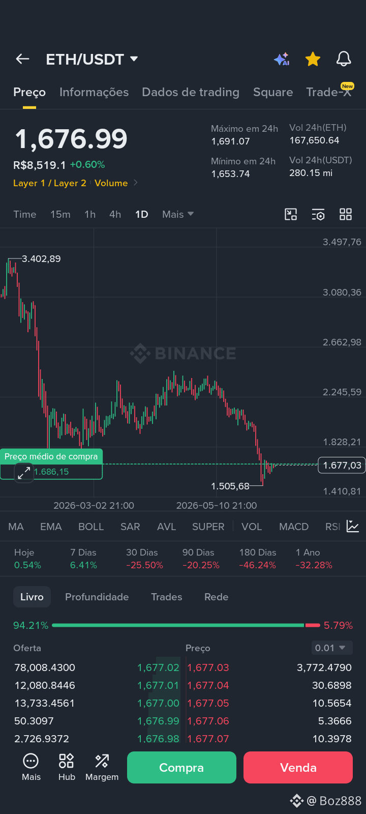Click the 1.505,68 chart low label

230,486
